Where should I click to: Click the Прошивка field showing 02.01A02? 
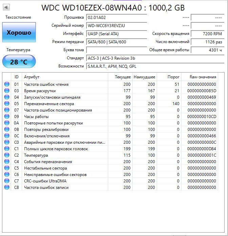point(116,17)
